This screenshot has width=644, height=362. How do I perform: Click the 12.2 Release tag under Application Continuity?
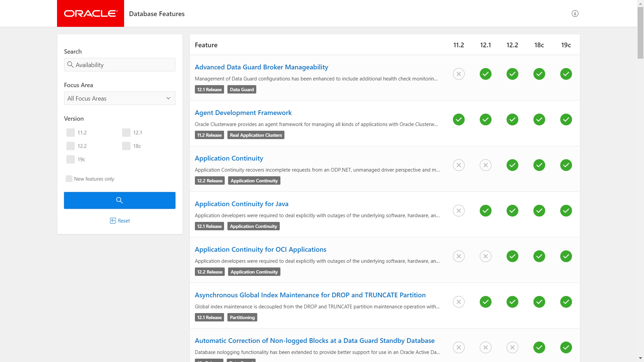pos(210,181)
